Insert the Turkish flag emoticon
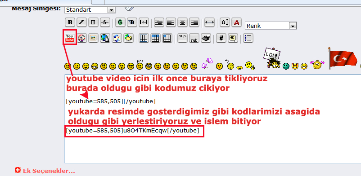This screenshot has height=176, width=361. pyautogui.click(x=343, y=58)
